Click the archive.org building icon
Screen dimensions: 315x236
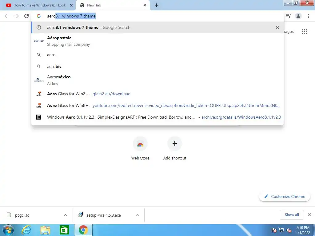pyautogui.click(x=38, y=117)
